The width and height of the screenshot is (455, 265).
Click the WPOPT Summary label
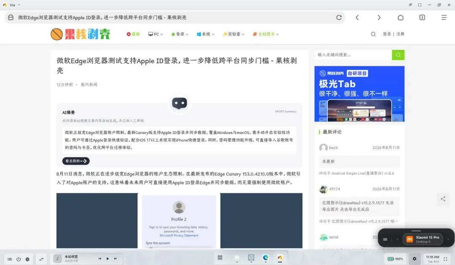[x=286, y=111]
